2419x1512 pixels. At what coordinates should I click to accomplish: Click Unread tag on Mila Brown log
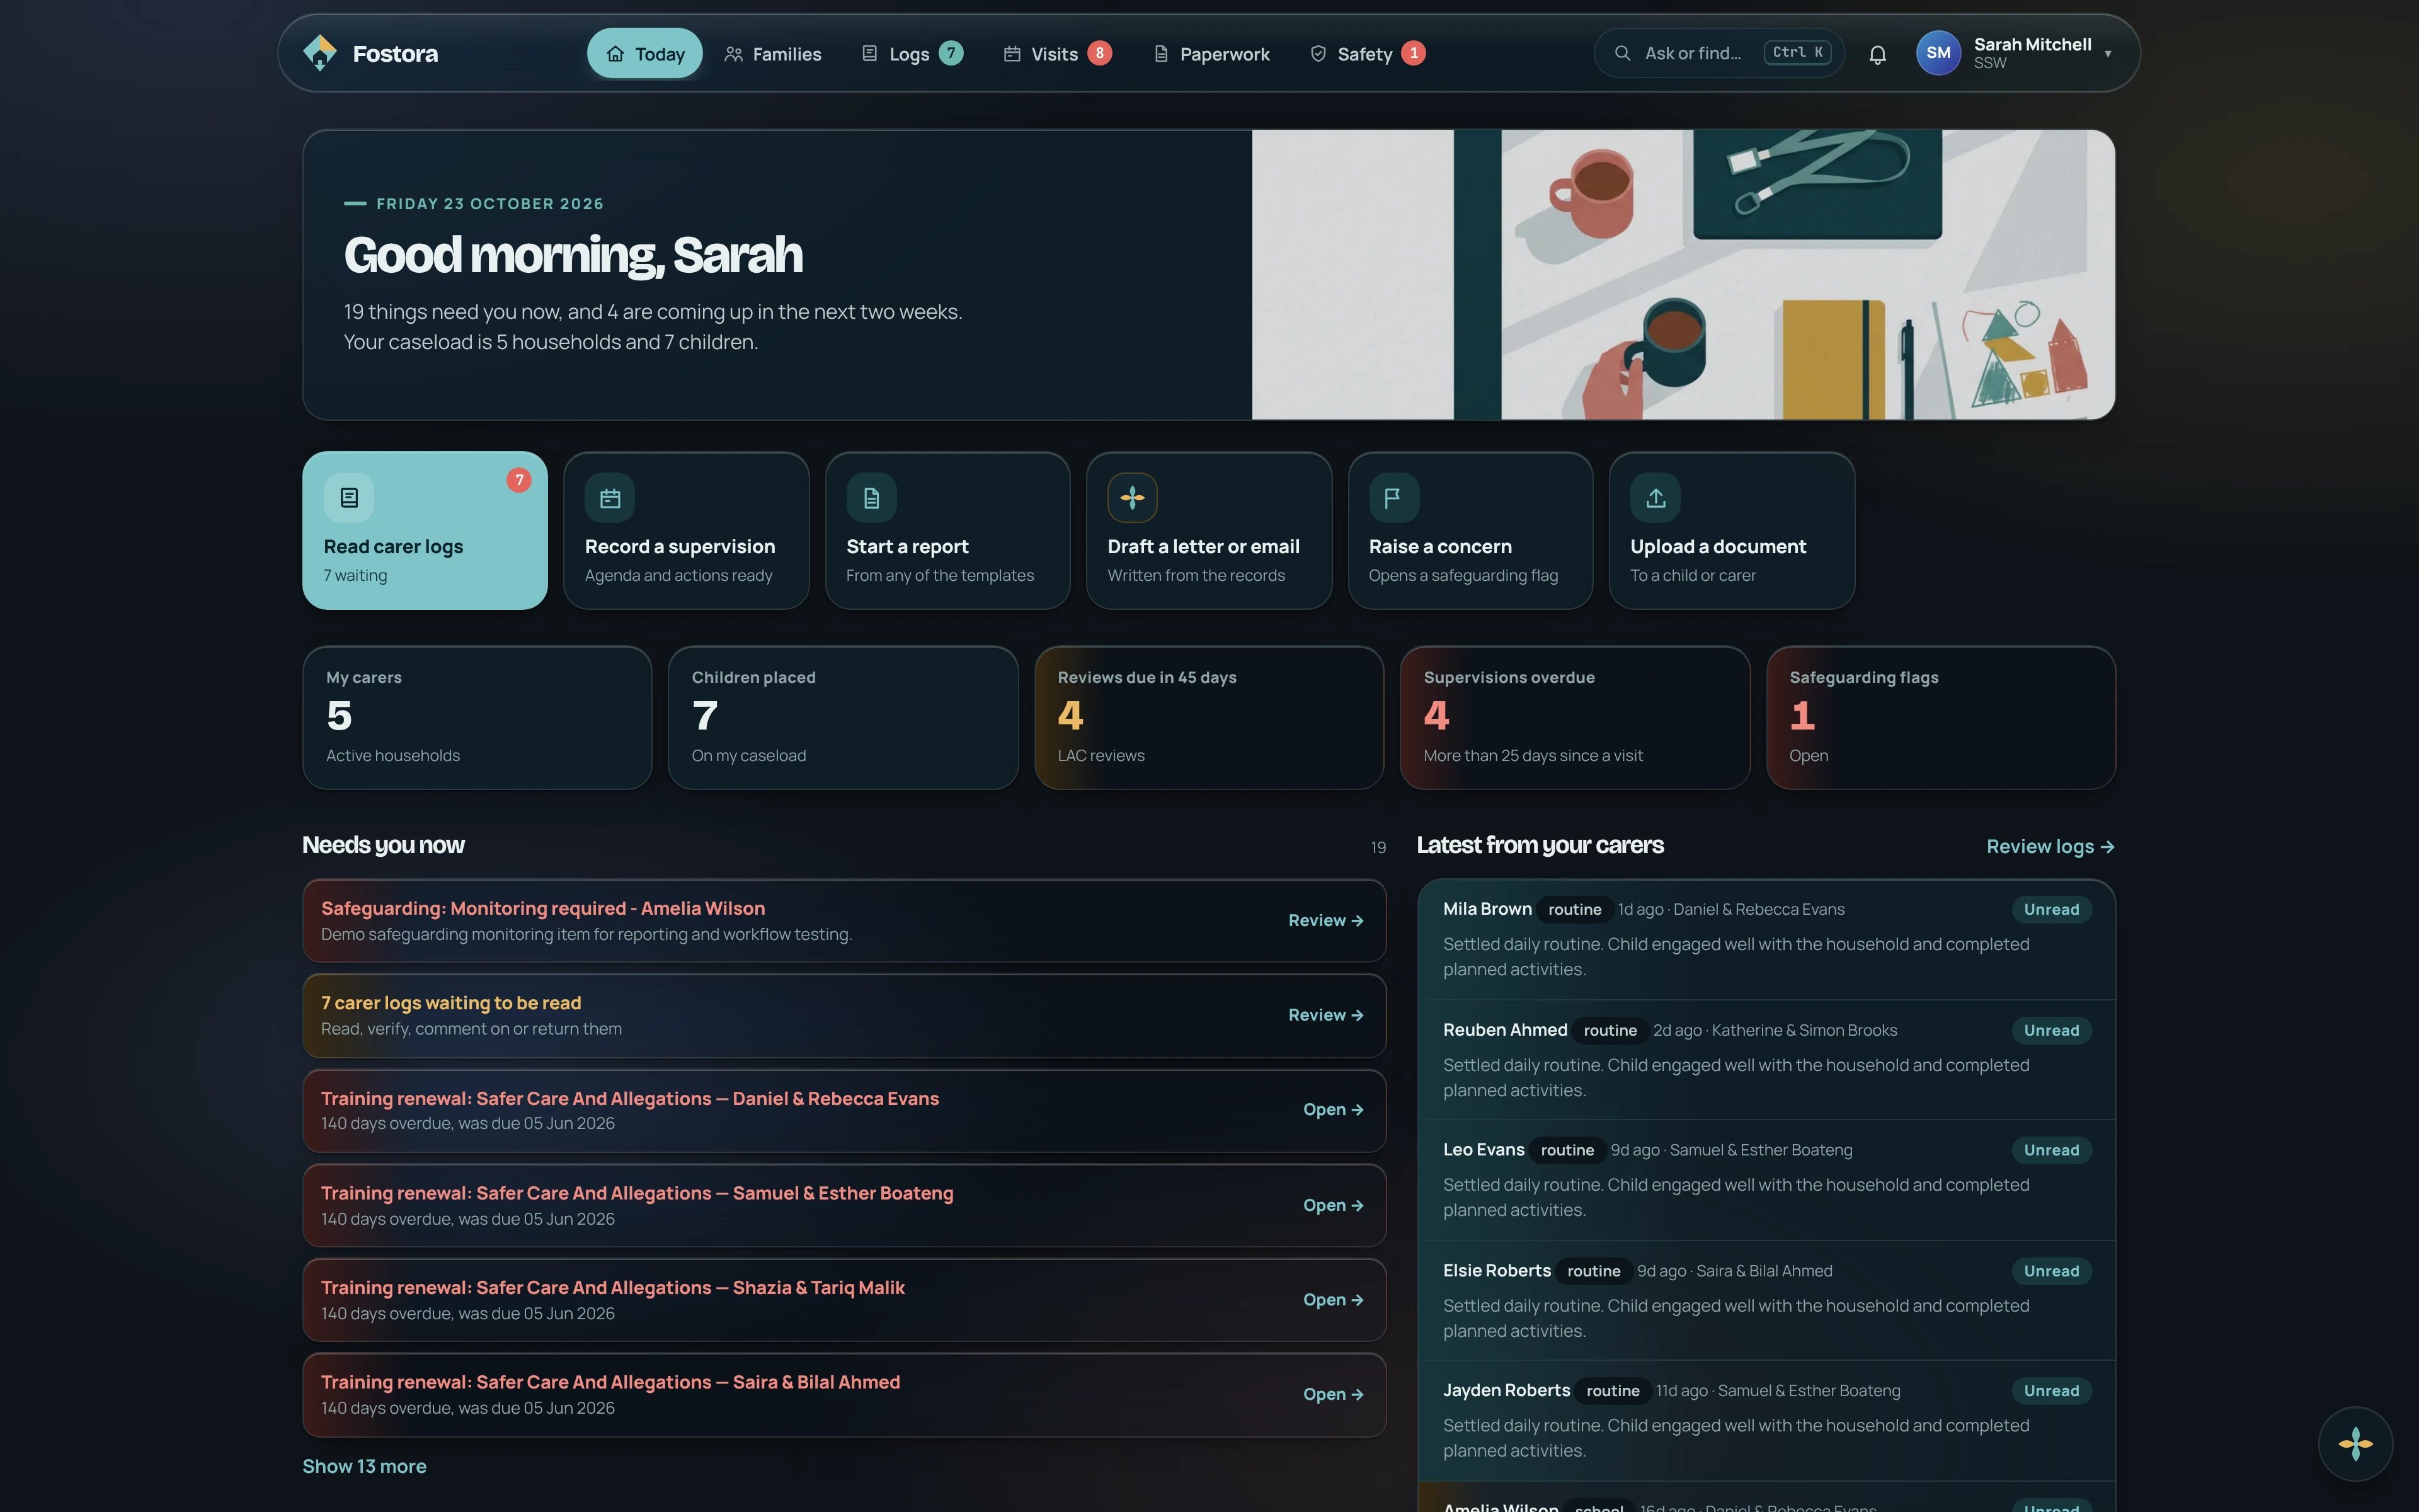coord(2051,909)
